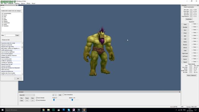
Task: Clear the item filter
Action: [17, 35]
